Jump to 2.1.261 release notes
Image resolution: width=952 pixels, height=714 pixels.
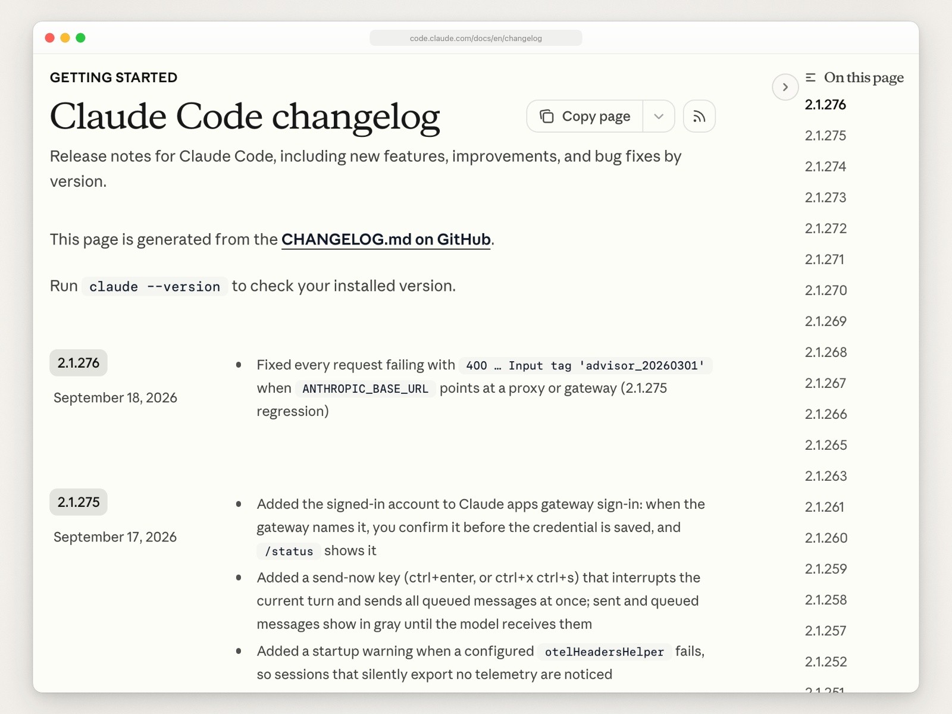point(825,507)
